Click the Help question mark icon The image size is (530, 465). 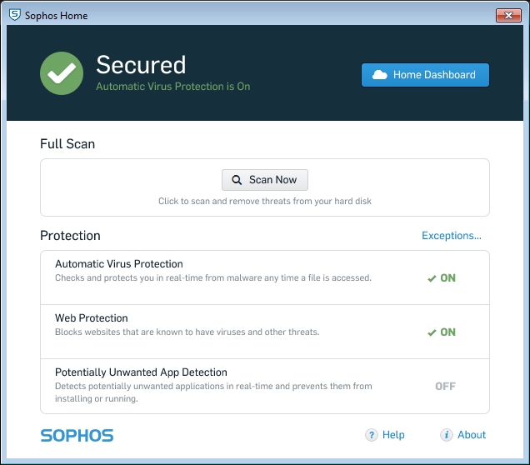[x=372, y=435]
